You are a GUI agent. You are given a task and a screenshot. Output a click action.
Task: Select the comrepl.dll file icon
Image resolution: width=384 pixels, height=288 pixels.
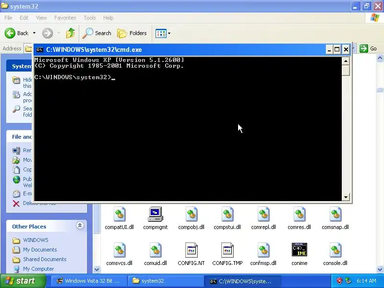pyautogui.click(x=263, y=214)
